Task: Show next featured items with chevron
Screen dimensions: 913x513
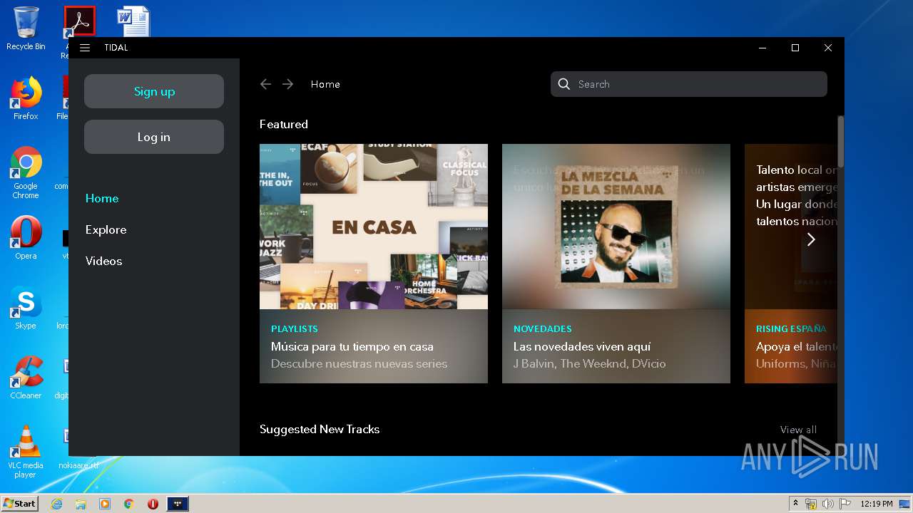Action: [x=811, y=239]
